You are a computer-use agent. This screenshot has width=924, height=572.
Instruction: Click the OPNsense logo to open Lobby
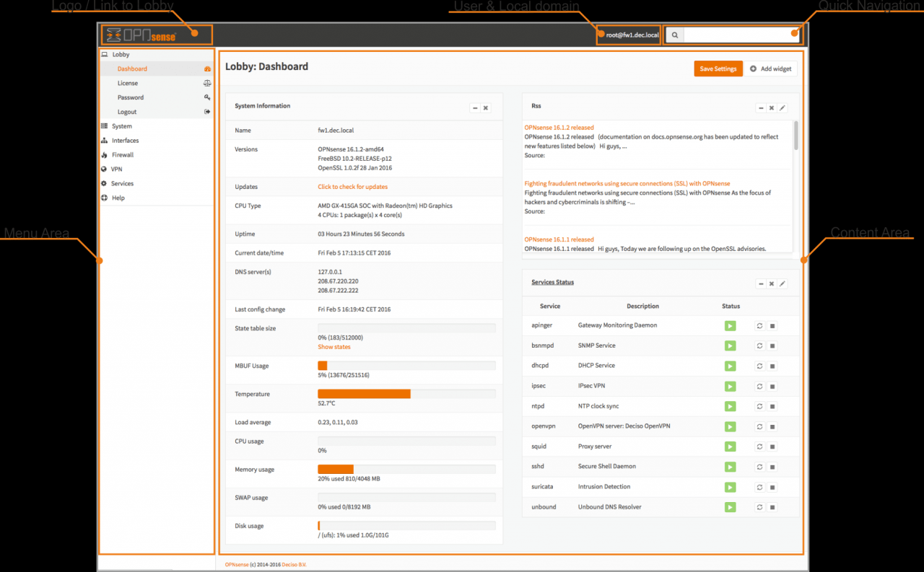140,35
